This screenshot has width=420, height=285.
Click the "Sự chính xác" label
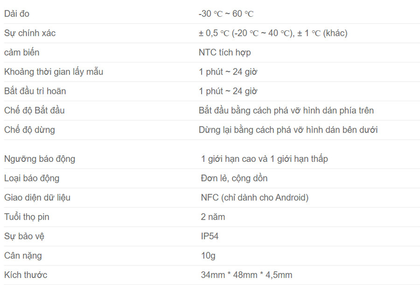[30, 33]
